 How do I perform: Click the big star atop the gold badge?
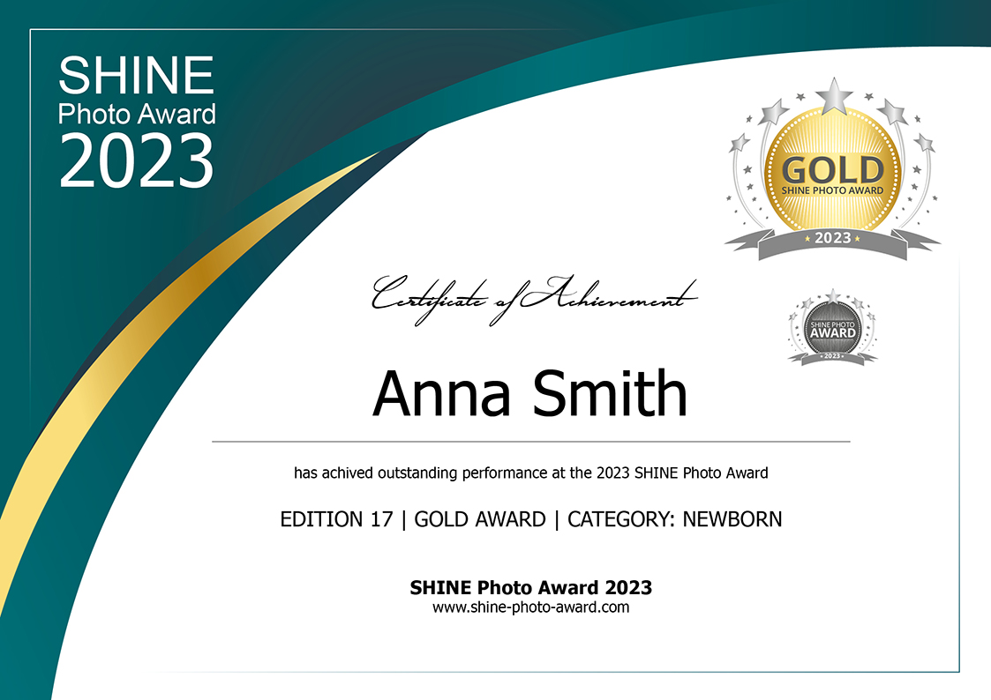point(832,95)
